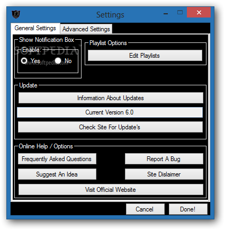Image resolution: width=225 pixels, height=230 pixels.
Task: Click Suggest An Idea button
Action: coord(57,174)
